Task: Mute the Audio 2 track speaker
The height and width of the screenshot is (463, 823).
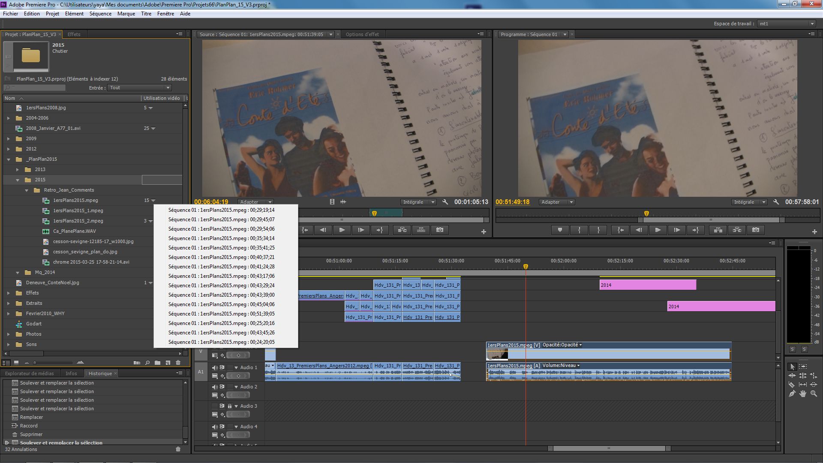Action: [x=215, y=387]
